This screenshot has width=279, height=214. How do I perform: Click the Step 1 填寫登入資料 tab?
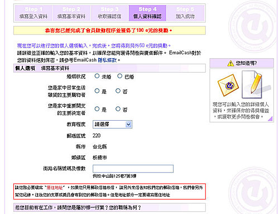[x=33, y=13]
